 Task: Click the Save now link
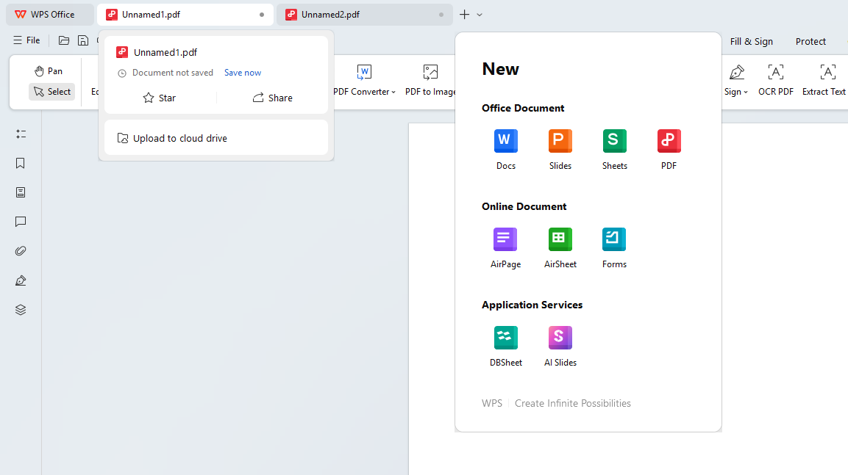[243, 73]
